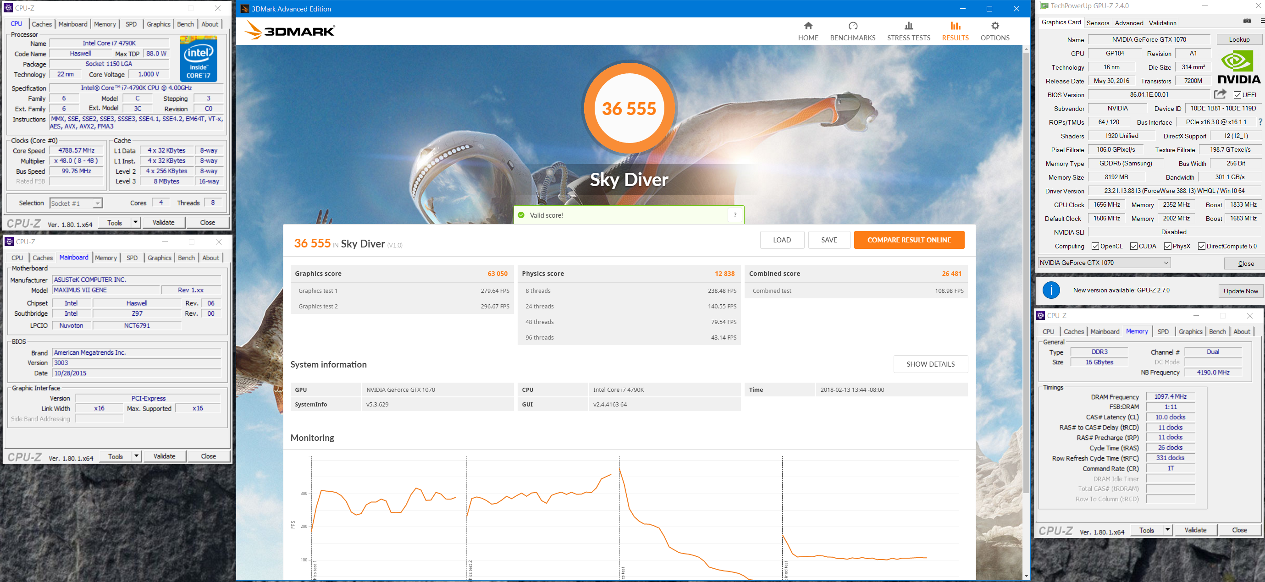Click the GPU-Z update info icon

[1051, 291]
